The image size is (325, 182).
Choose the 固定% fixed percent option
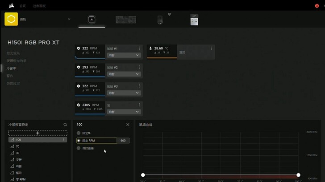click(x=79, y=133)
